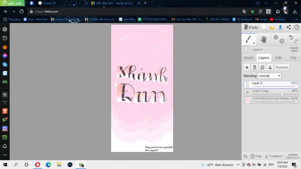The width and height of the screenshot is (301, 169).
Task: Open Messenger in browser sidebar
Action: [x=5, y=55]
